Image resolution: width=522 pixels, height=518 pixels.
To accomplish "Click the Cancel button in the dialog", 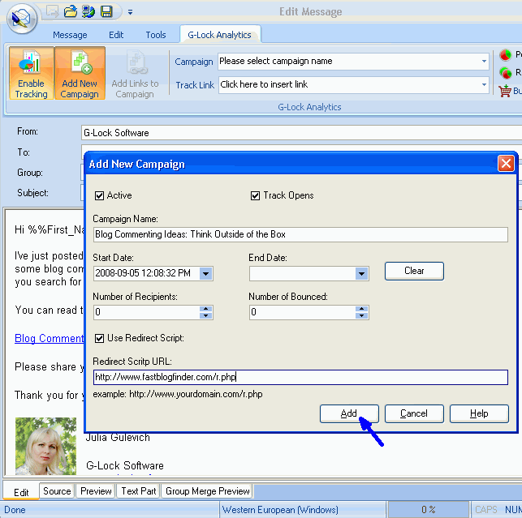I will click(x=414, y=413).
